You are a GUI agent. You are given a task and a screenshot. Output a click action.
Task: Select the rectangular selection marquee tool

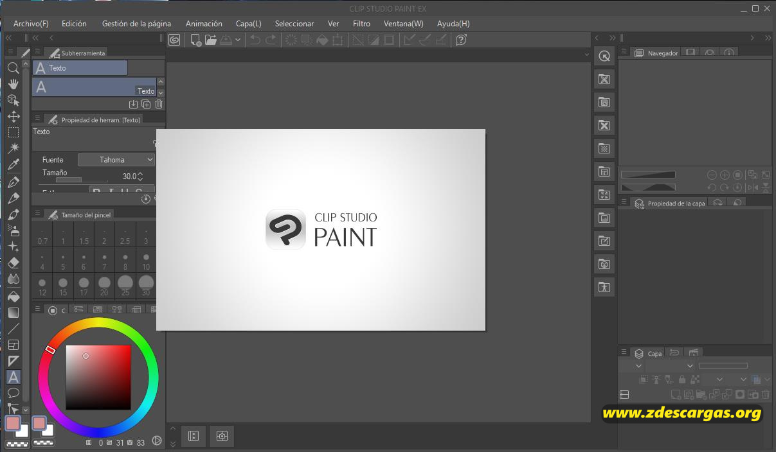pos(13,132)
